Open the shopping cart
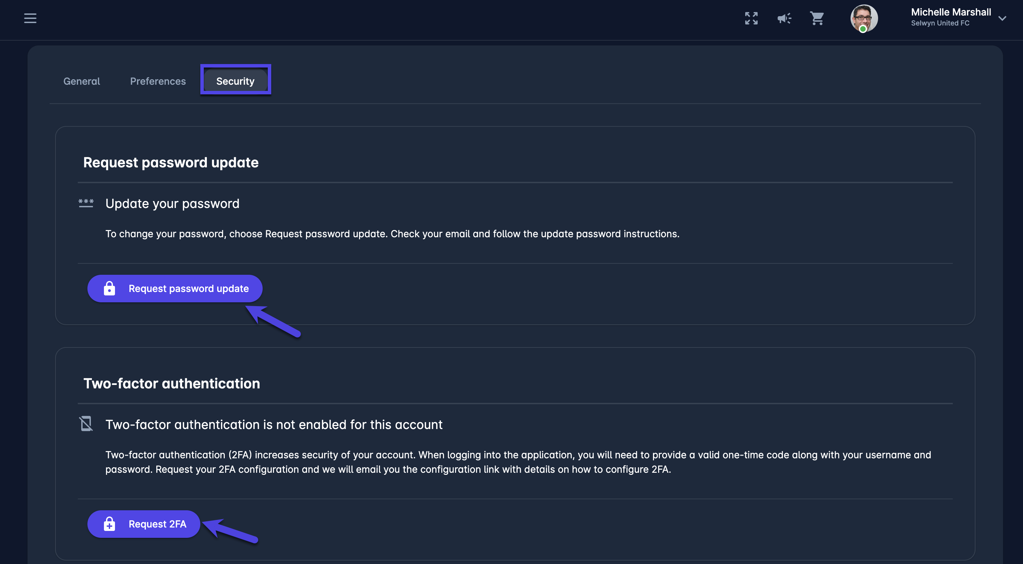The width and height of the screenshot is (1023, 564). click(817, 18)
